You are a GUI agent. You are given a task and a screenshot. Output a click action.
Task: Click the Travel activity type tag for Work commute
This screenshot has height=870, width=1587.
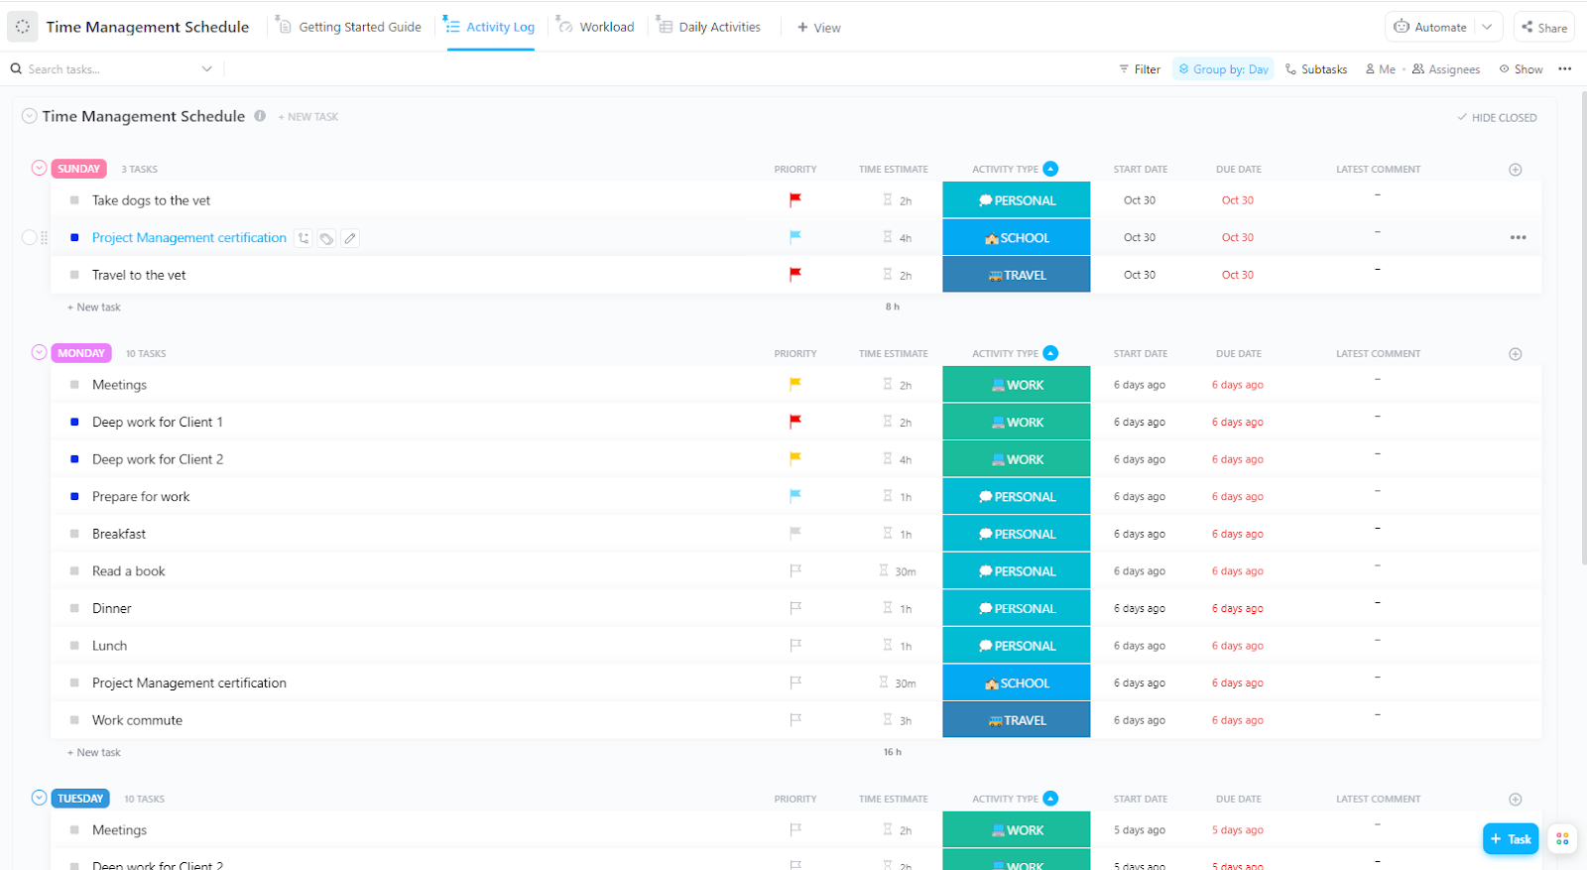point(1016,720)
